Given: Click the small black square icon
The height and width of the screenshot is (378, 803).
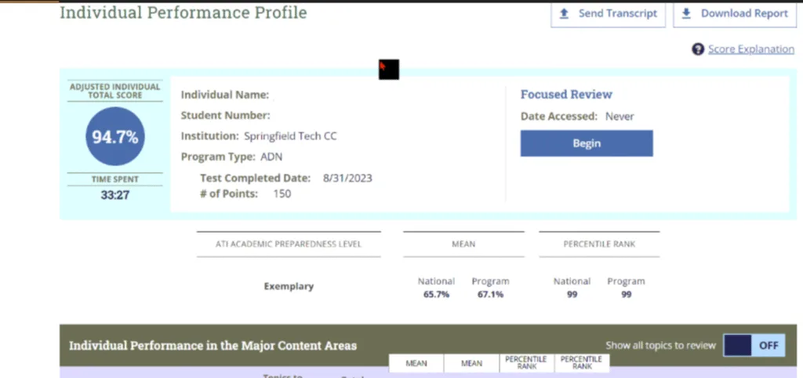Looking at the screenshot, I should [389, 69].
